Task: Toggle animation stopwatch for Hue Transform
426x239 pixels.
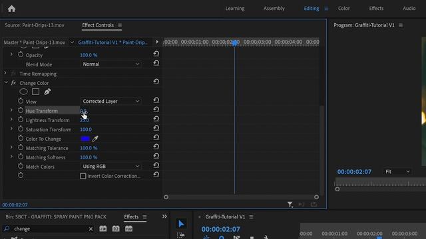Action: pyautogui.click(x=21, y=110)
